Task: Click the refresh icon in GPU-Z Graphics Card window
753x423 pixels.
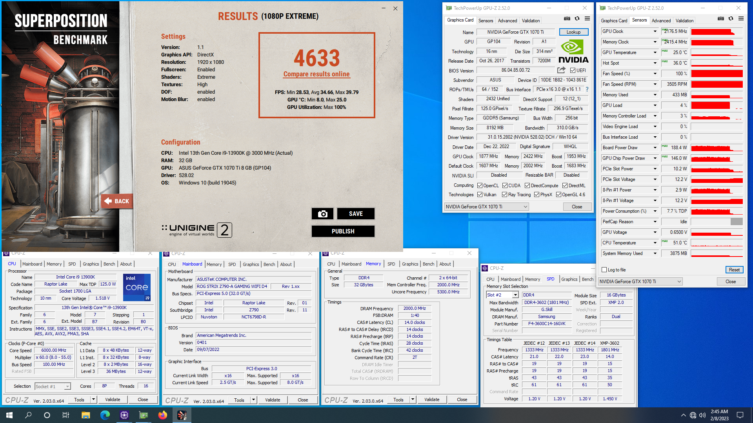Action: (577, 18)
